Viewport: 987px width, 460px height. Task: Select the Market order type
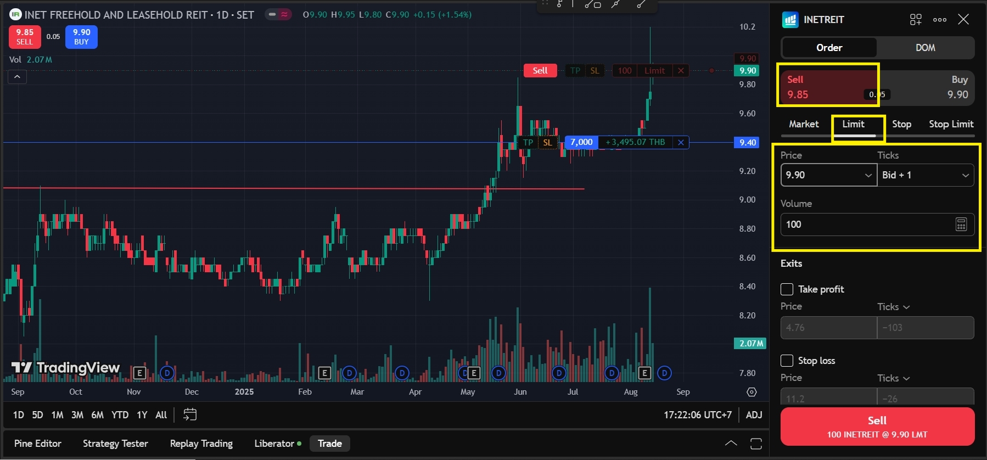tap(804, 124)
